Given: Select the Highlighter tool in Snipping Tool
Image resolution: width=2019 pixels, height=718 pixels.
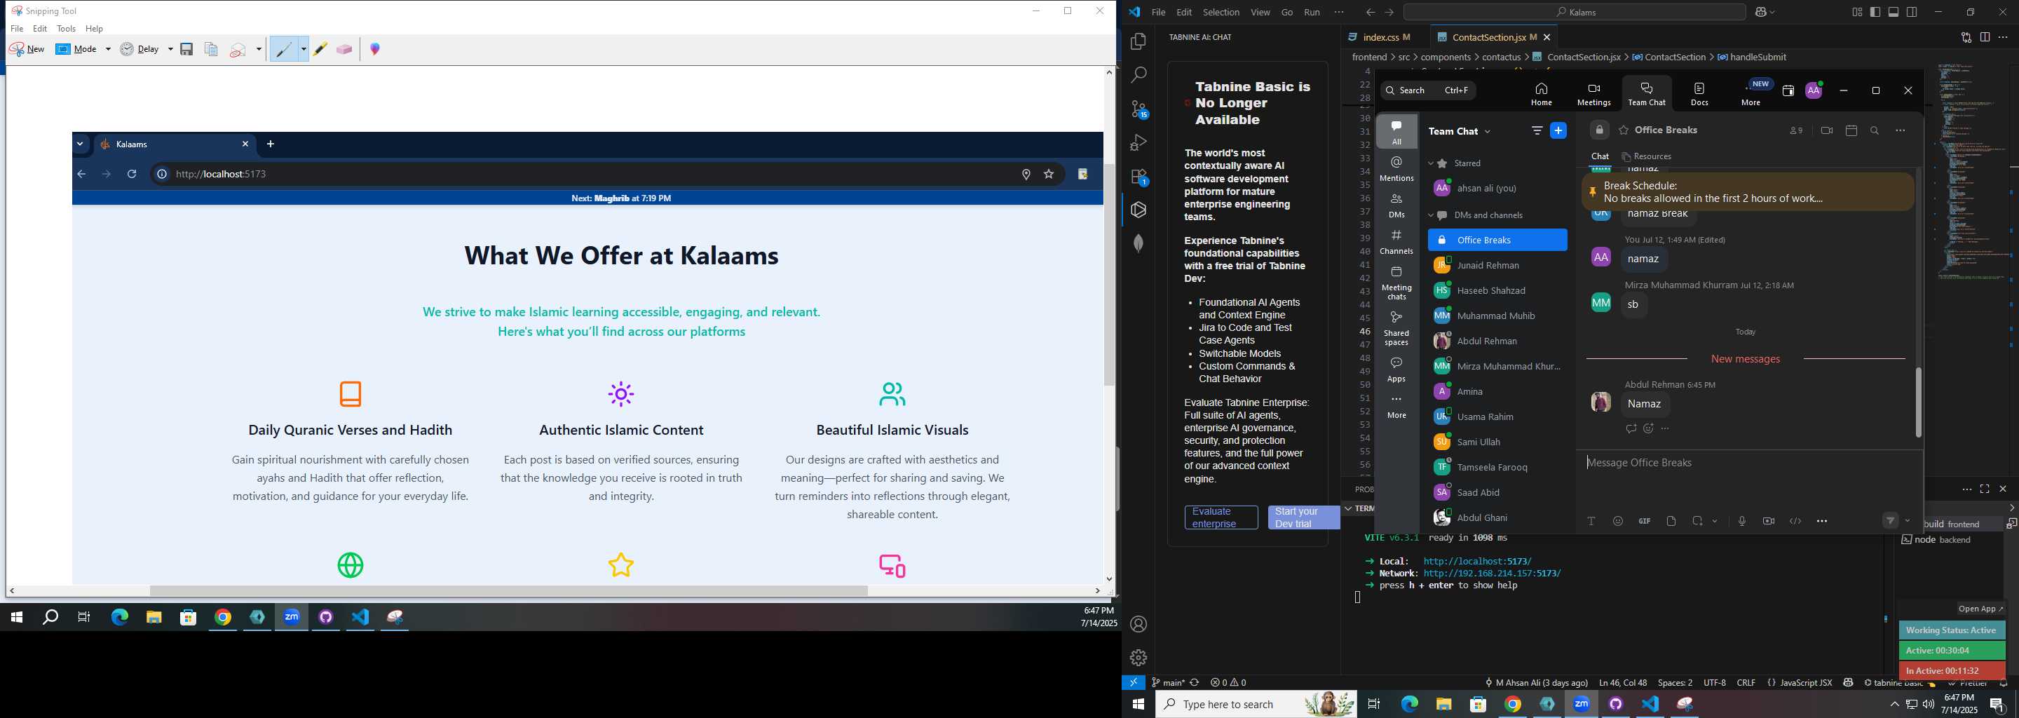Looking at the screenshot, I should point(320,49).
